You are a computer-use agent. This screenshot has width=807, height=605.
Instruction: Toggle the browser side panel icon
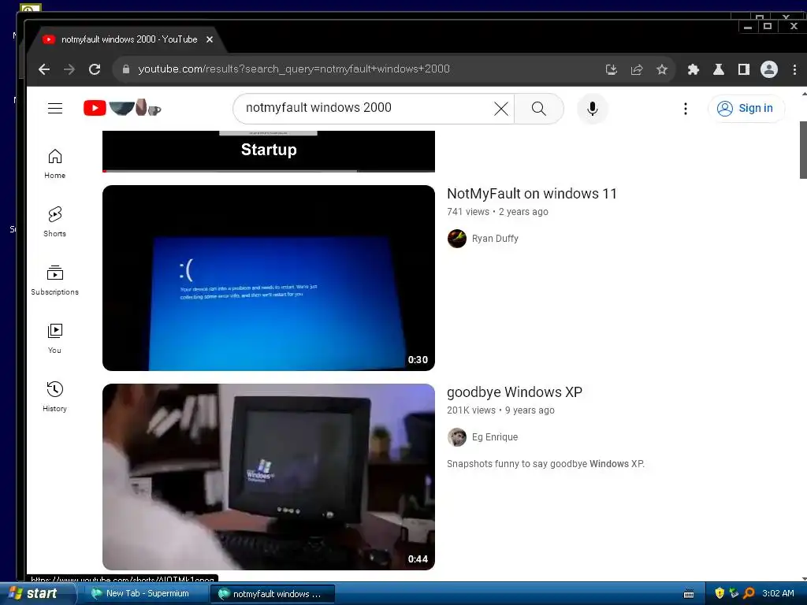(744, 69)
